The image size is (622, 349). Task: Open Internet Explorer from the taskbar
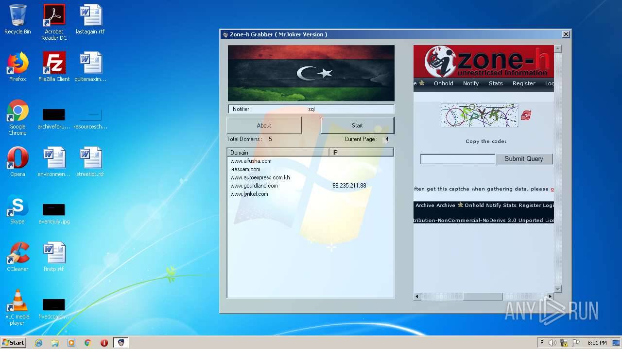[x=38, y=343]
